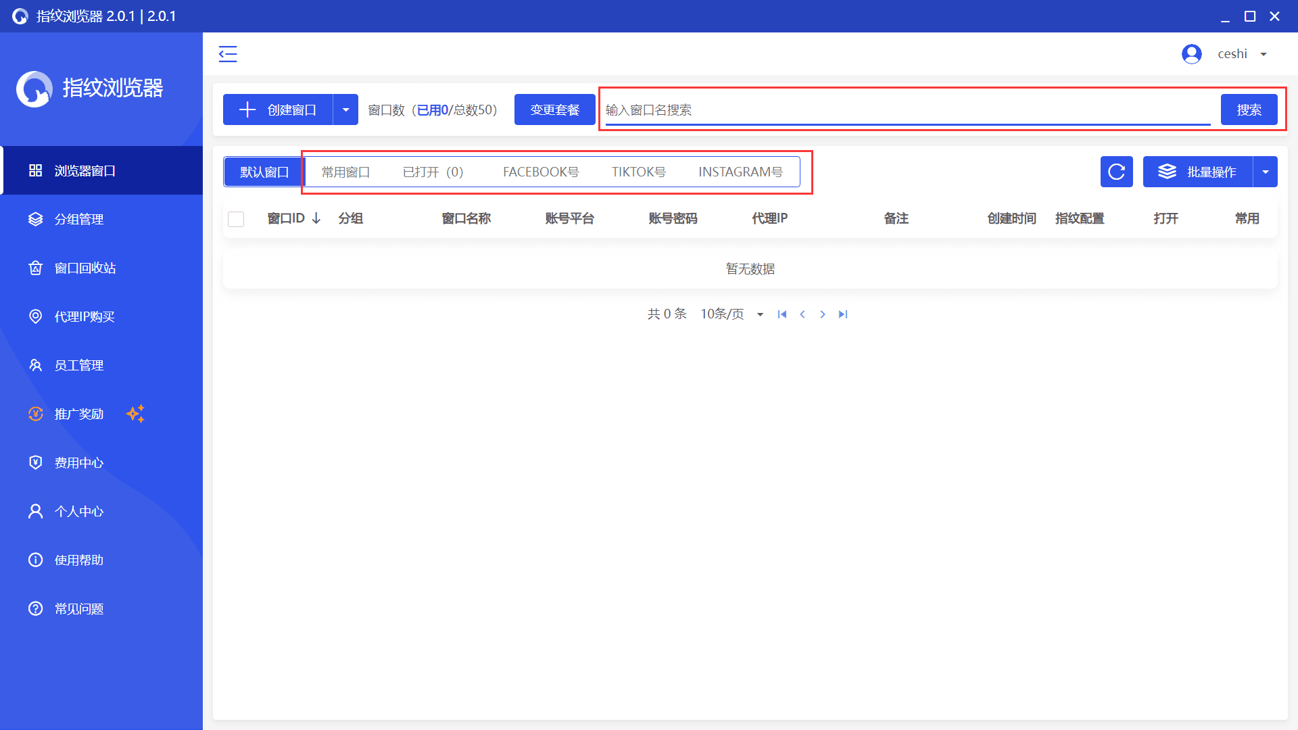Switch to the FACEBOOK号 tab
Screen dimensions: 1298x730
coord(541,172)
